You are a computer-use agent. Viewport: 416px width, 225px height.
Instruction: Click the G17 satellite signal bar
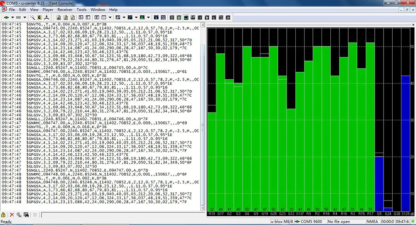pyautogui.click(x=220, y=132)
